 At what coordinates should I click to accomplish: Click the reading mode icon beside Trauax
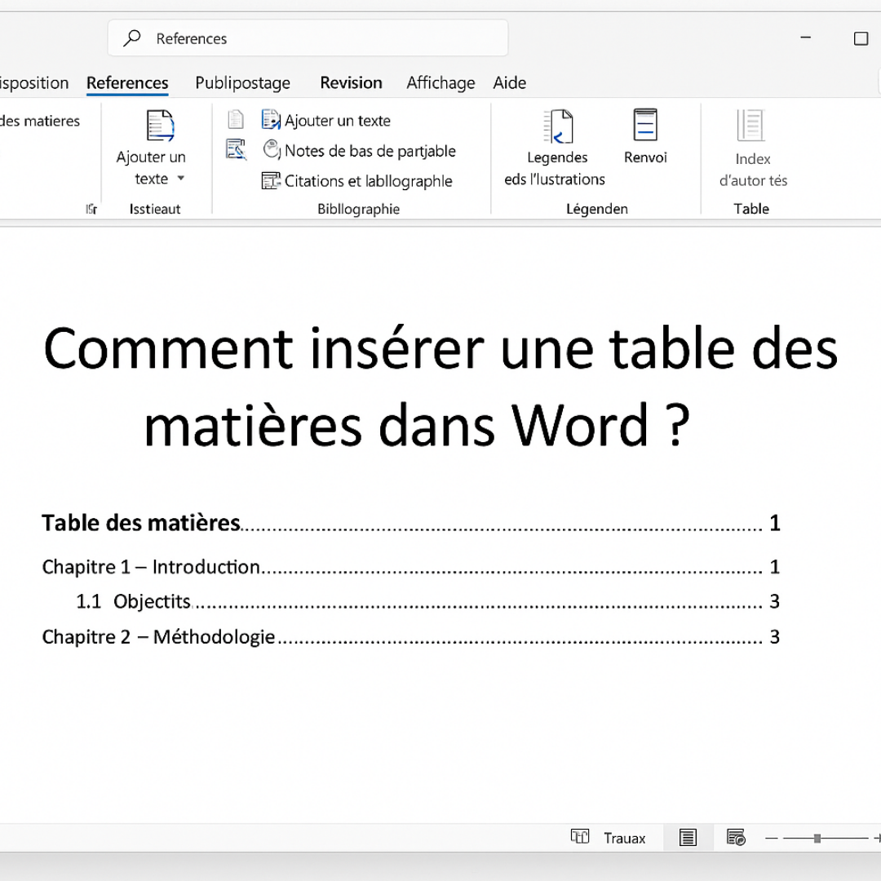580,837
